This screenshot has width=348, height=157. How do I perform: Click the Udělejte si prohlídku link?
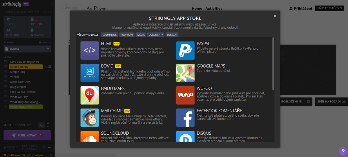point(30,147)
